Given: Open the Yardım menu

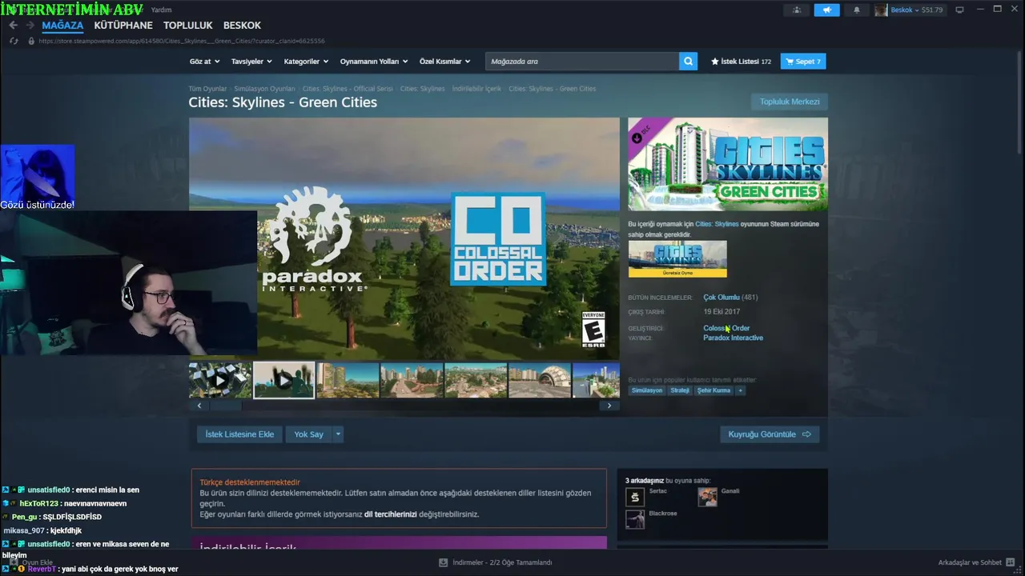Looking at the screenshot, I should coord(161,10).
